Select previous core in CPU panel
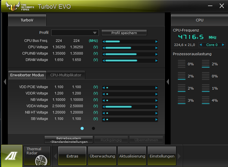The width and height of the screenshot is (228, 167). [x=201, y=45]
